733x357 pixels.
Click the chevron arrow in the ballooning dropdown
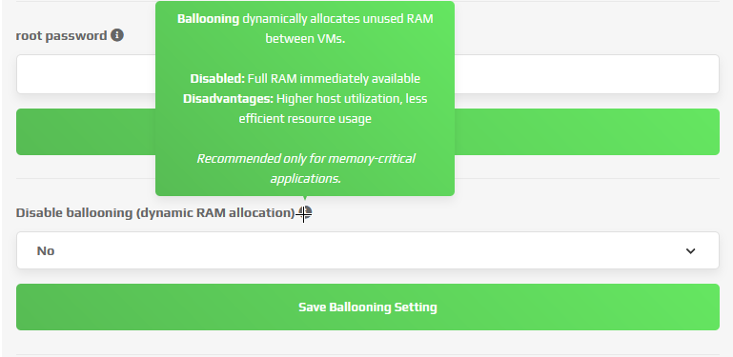[x=690, y=251]
